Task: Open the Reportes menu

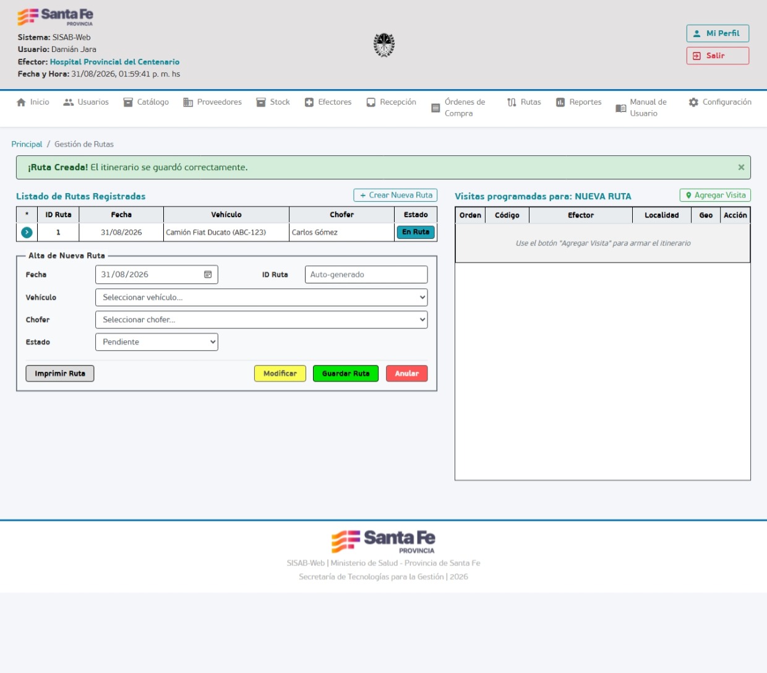Action: coord(578,102)
